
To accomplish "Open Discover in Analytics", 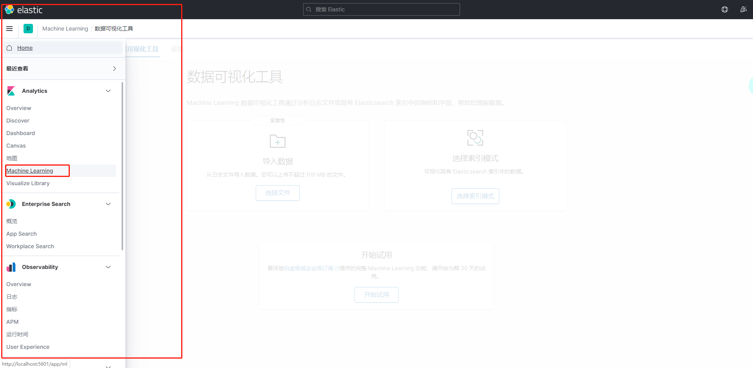I will pyautogui.click(x=18, y=121).
